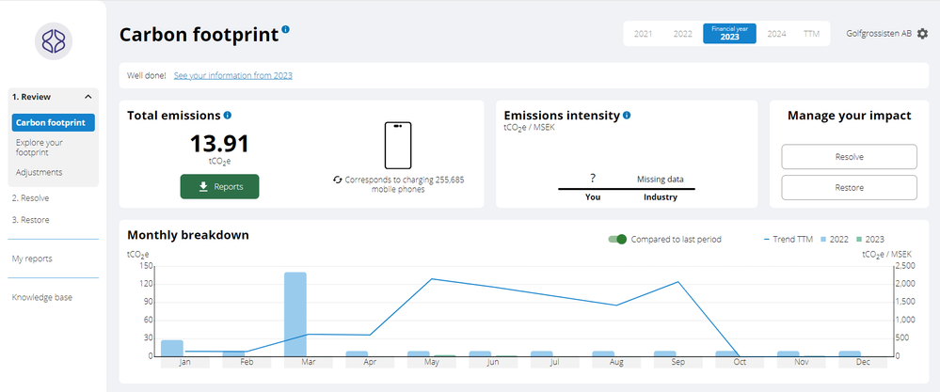The image size is (940, 392).
Task: Expand the 3. Restore section
Action: pyautogui.click(x=30, y=220)
